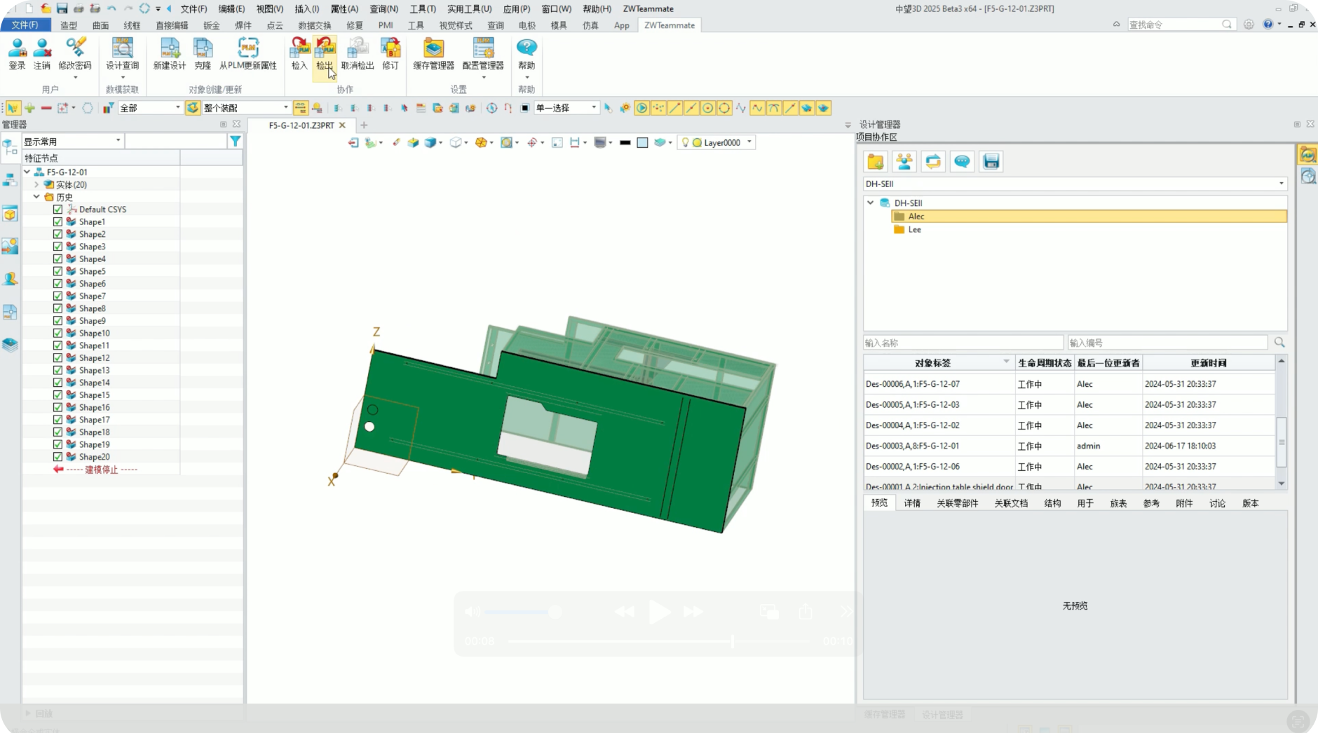
Task: Switch to the 钣金 ribbon tab
Action: (211, 25)
